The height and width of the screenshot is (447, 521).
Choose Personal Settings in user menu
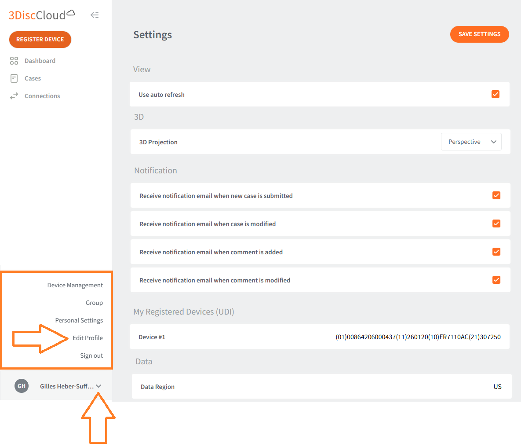point(79,320)
